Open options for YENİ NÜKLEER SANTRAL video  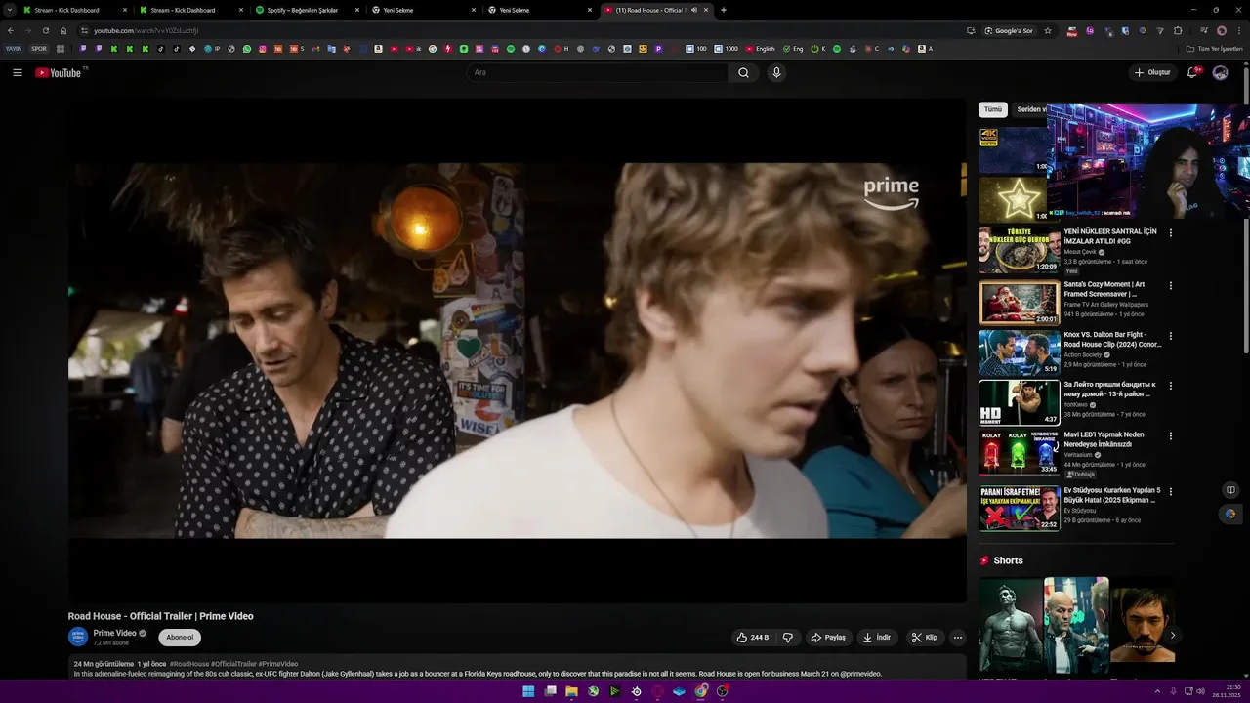click(x=1171, y=233)
